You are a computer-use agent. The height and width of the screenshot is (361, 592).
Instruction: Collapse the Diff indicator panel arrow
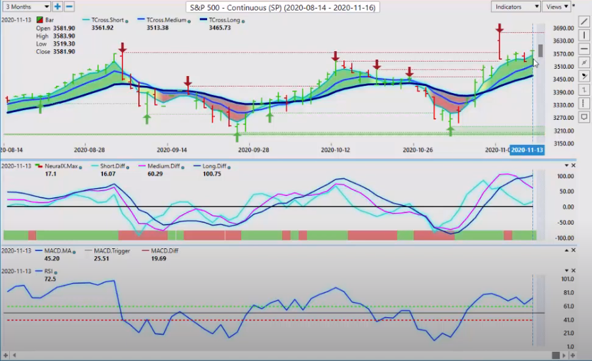566,166
